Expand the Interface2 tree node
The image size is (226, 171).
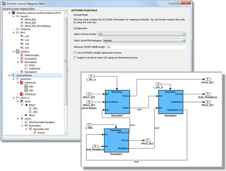pyautogui.click(x=18, y=94)
